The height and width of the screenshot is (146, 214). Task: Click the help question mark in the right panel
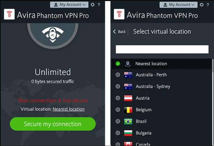208,5
